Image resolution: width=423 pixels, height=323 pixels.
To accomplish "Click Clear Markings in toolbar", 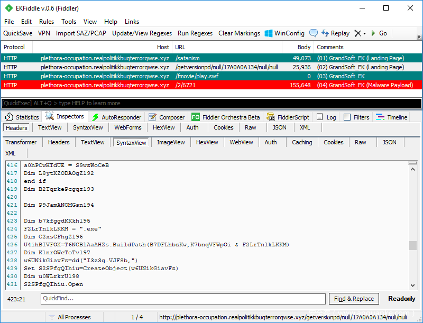I will point(239,33).
